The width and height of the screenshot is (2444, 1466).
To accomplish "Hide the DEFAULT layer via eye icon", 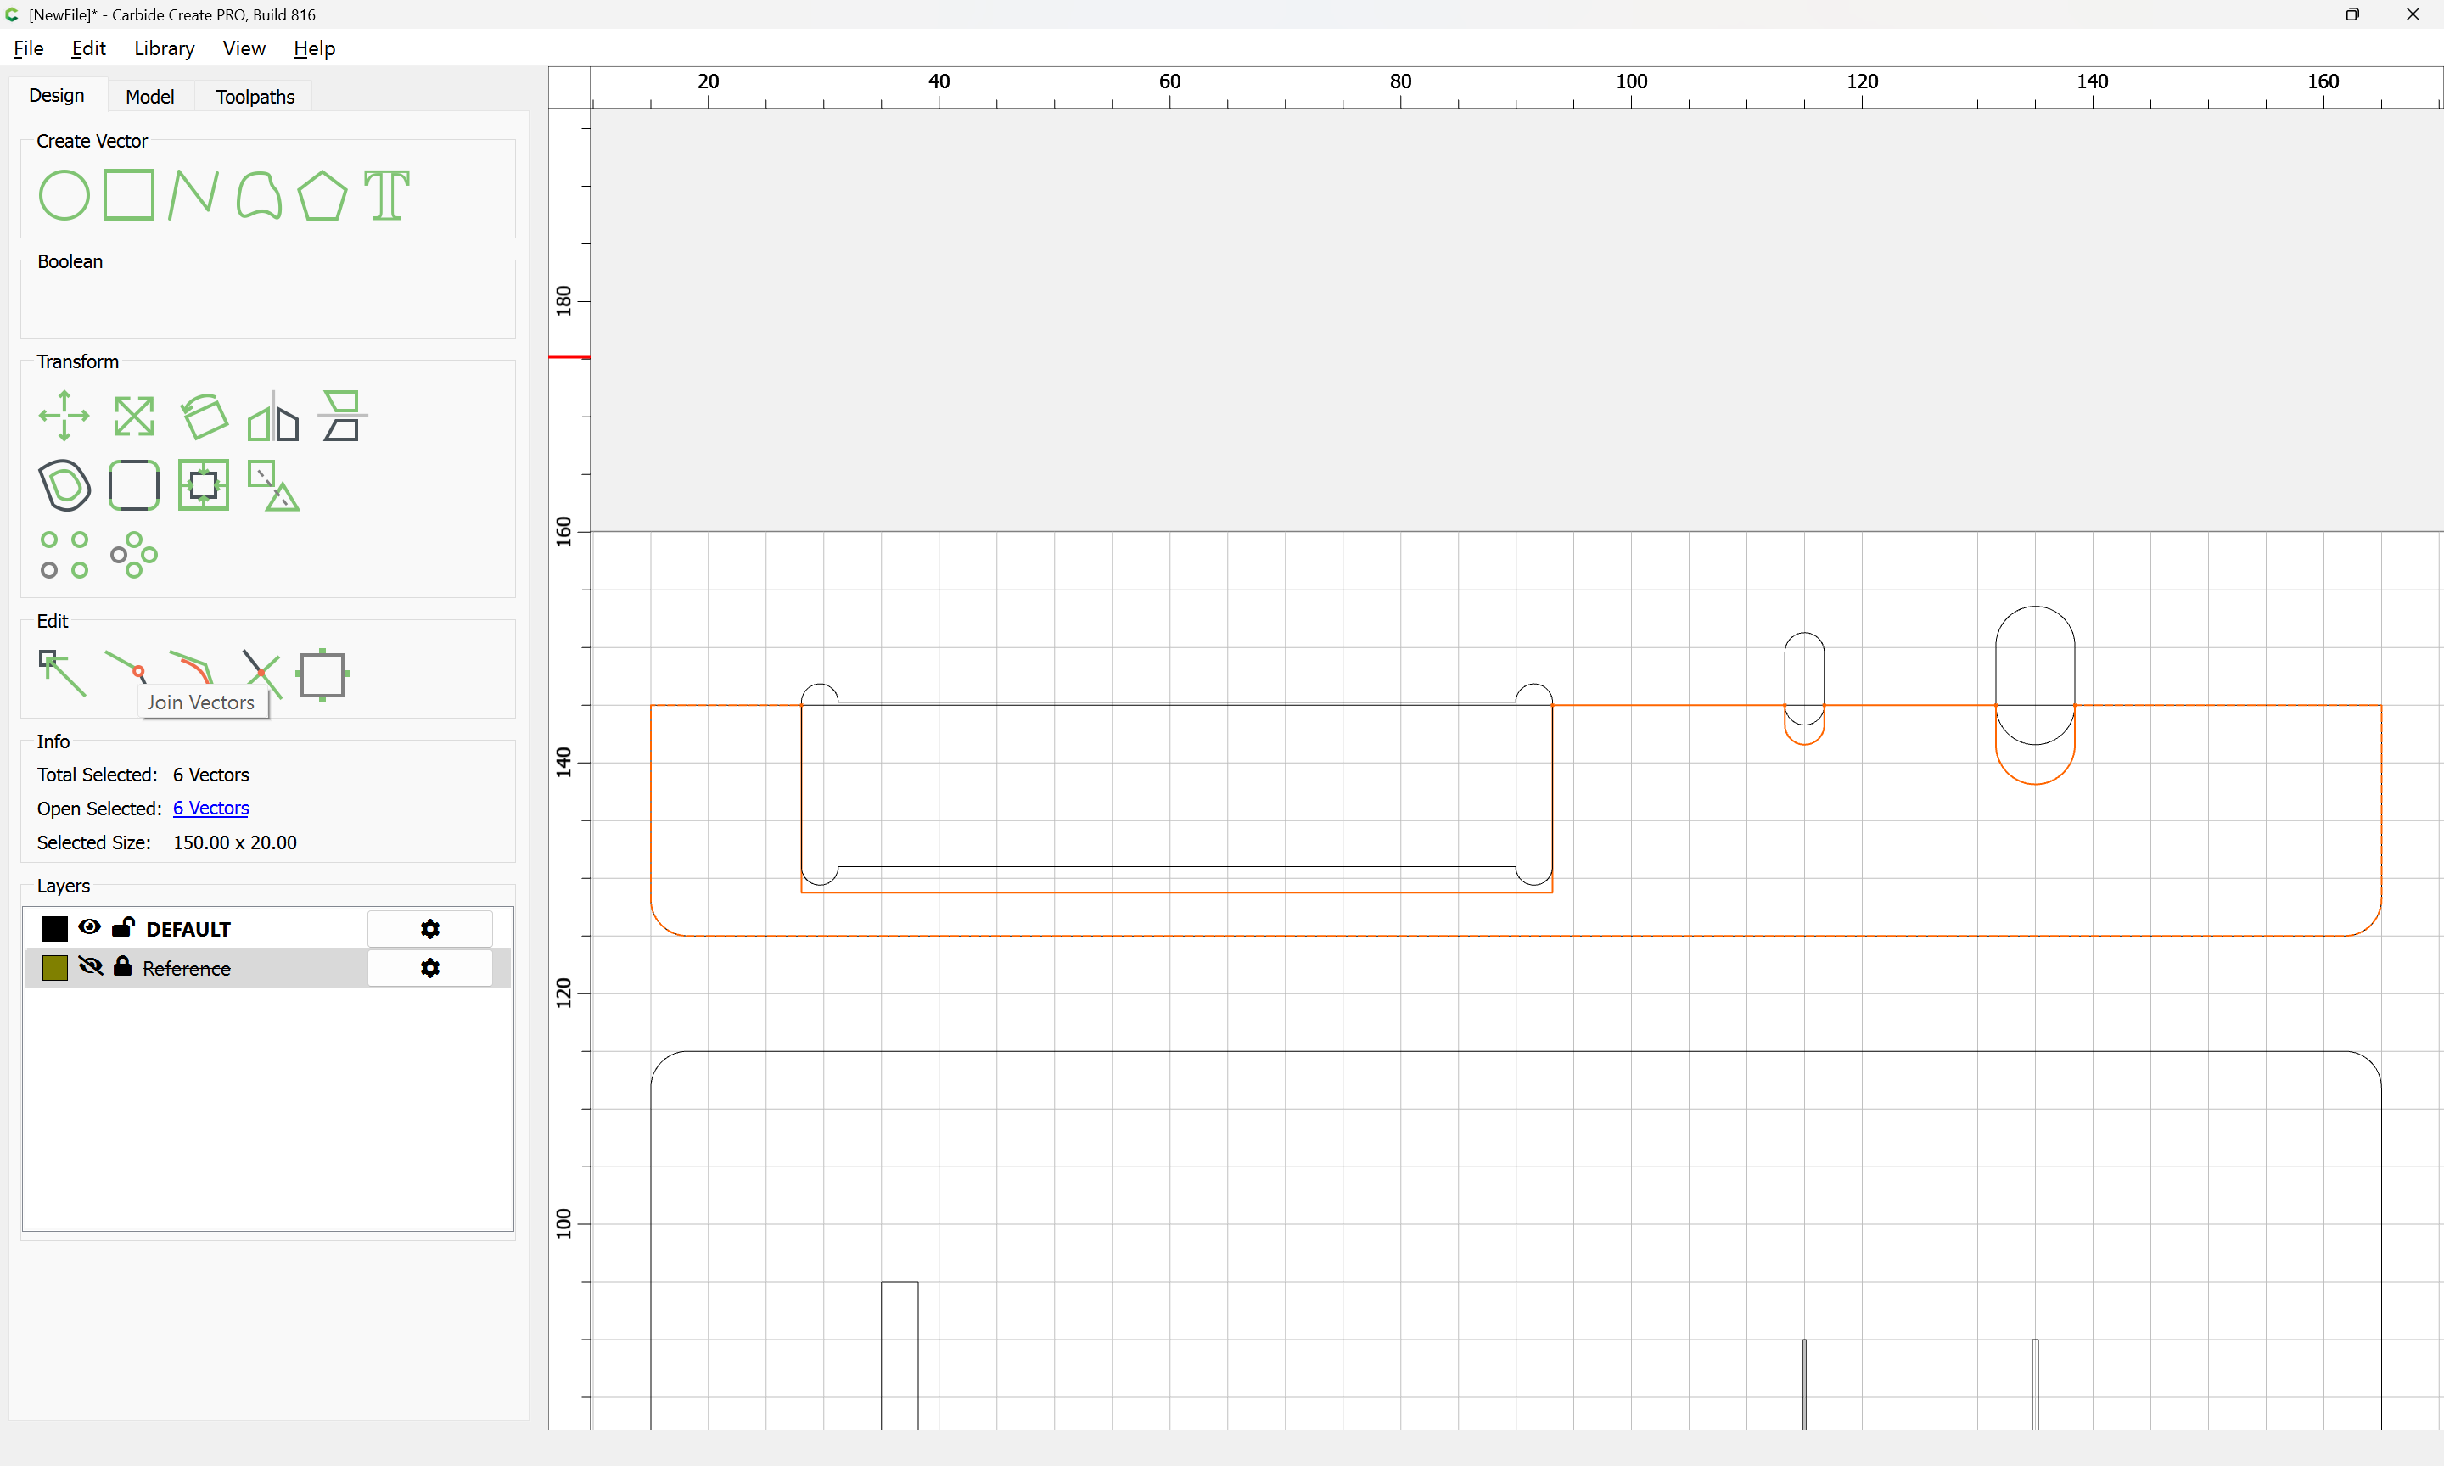I will [89, 926].
